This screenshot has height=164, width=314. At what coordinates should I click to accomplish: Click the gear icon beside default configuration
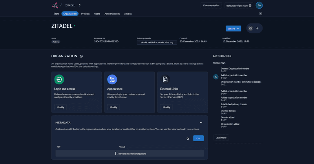tap(250, 5)
